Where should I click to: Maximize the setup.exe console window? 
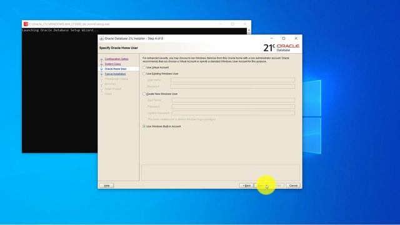tap(232, 24)
